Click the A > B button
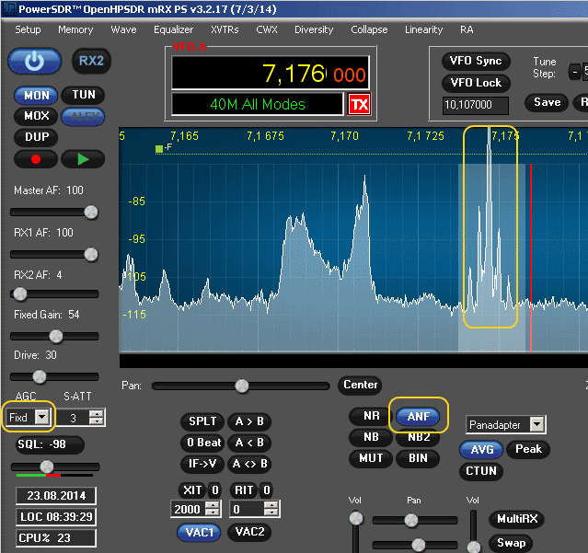 point(249,421)
